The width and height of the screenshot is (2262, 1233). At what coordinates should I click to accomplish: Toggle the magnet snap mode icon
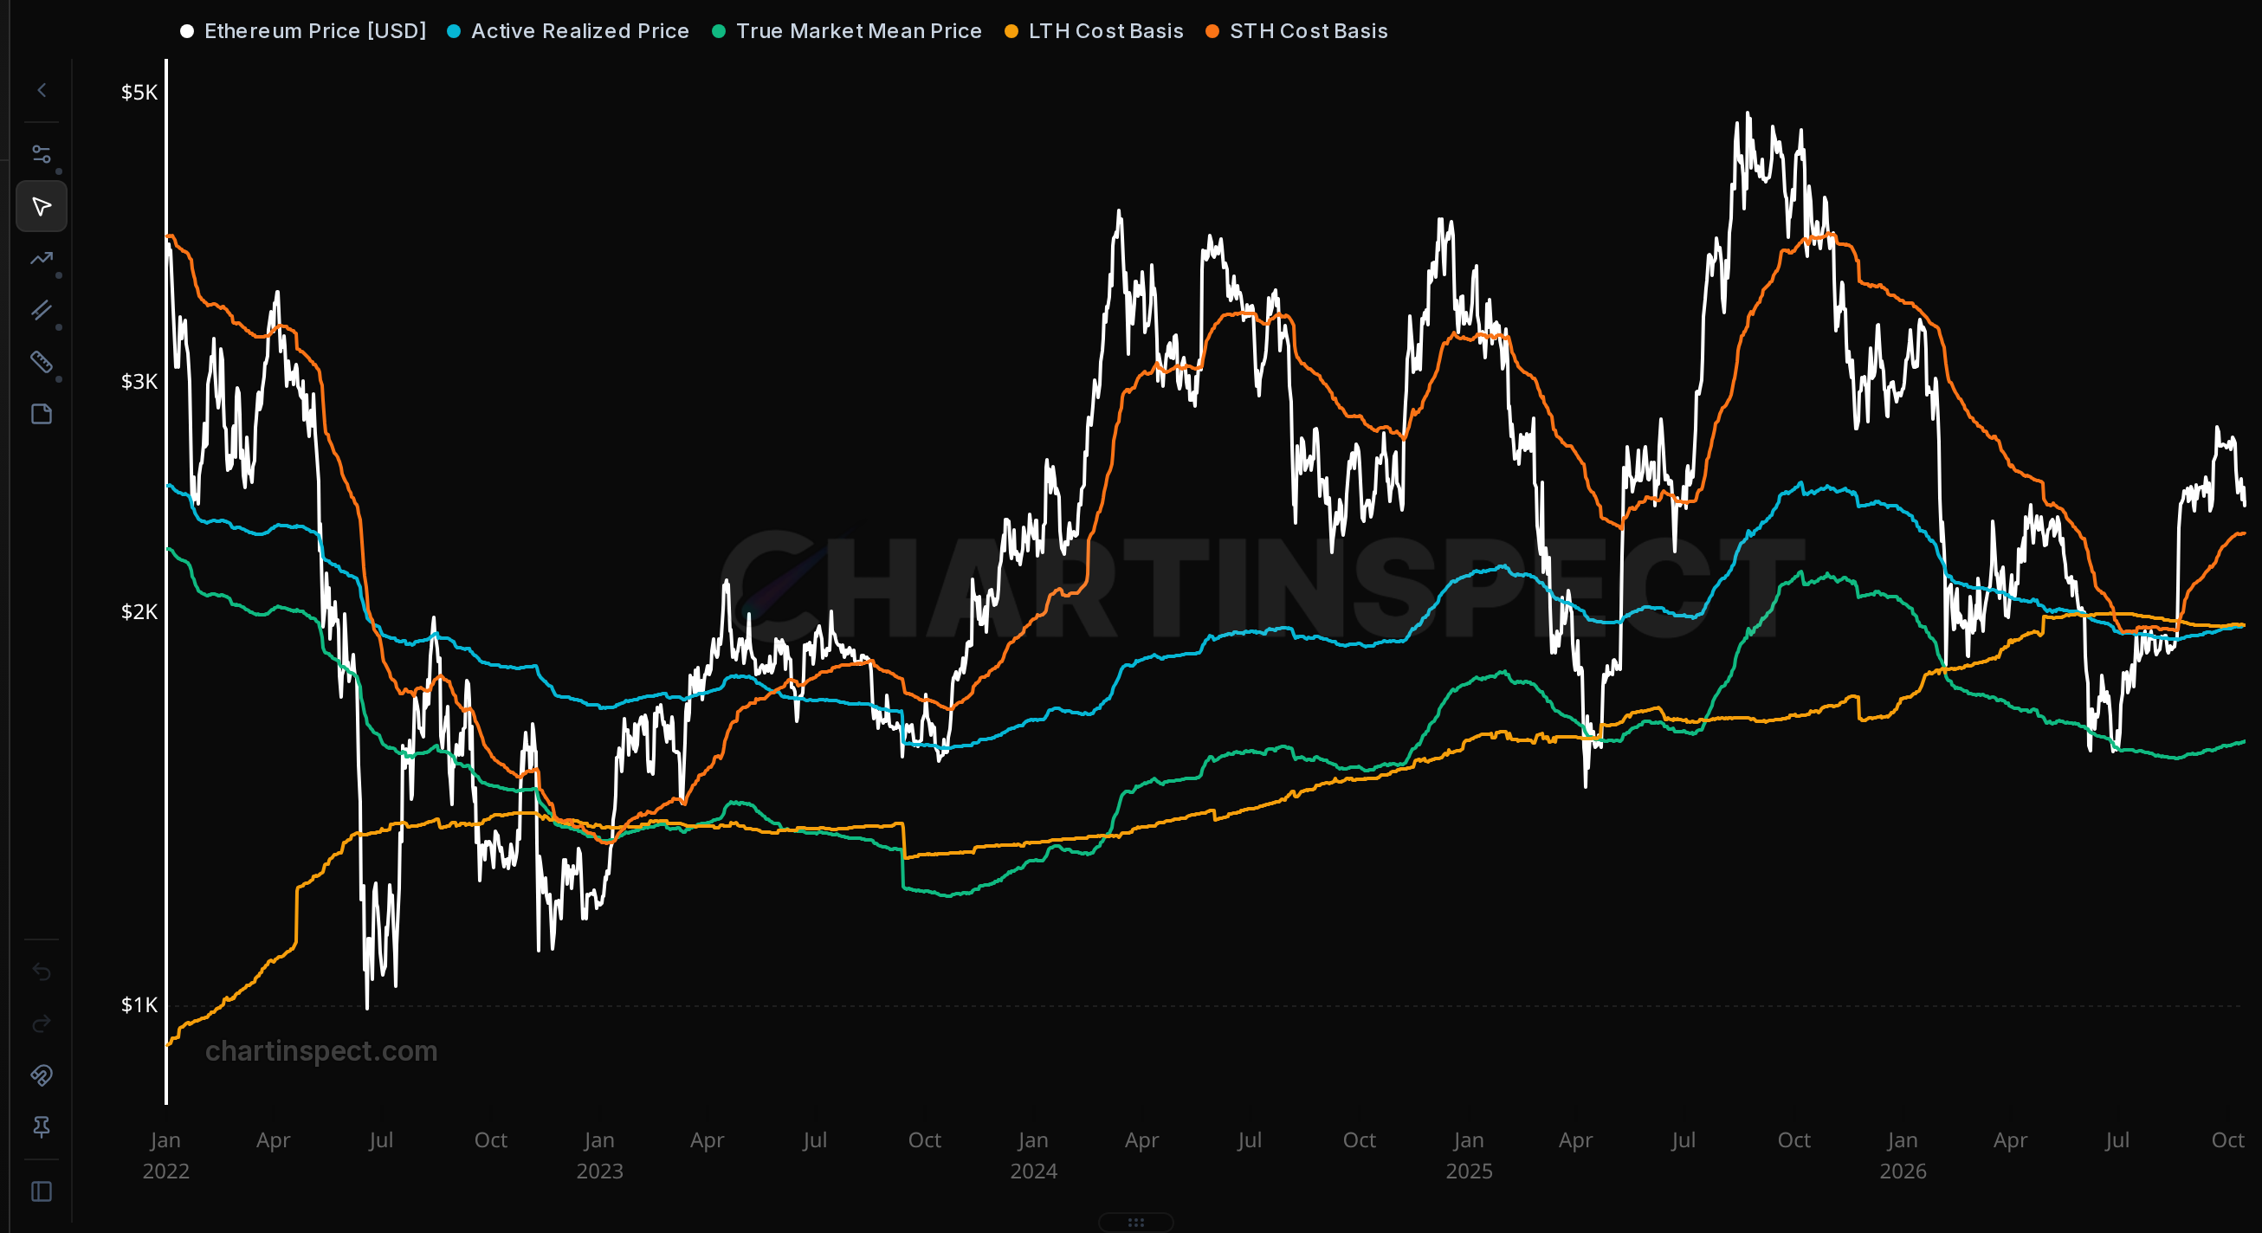click(42, 1075)
